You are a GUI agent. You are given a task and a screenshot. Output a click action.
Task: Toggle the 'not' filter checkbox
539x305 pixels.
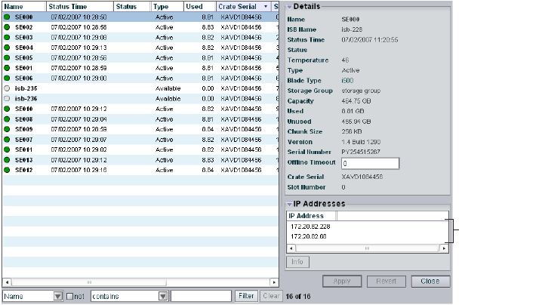pyautogui.click(x=69, y=296)
